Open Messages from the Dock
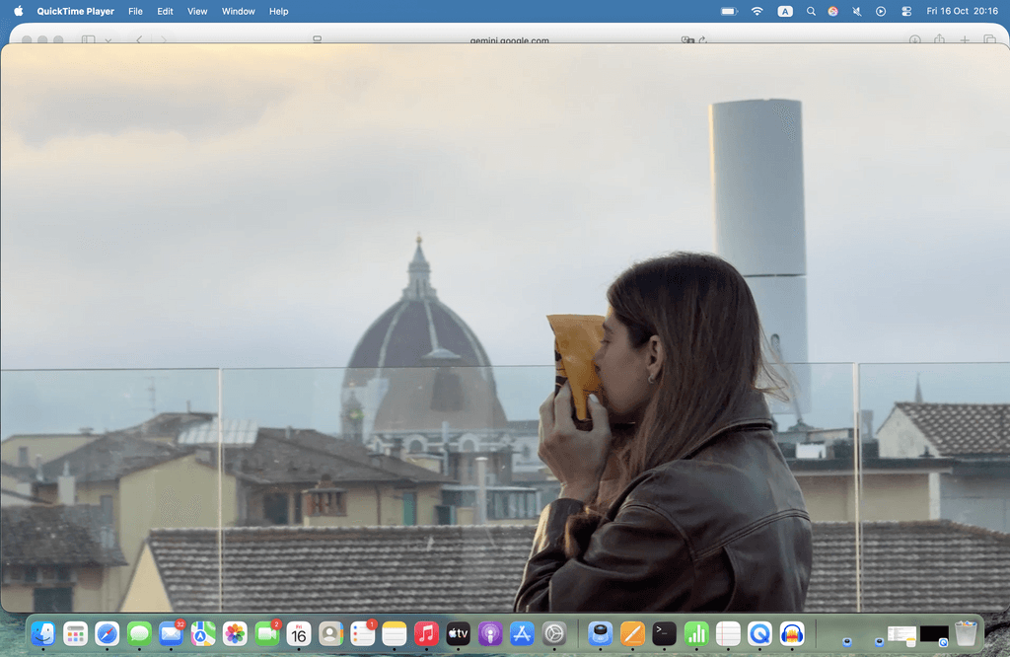Image resolution: width=1010 pixels, height=657 pixels. [139, 633]
